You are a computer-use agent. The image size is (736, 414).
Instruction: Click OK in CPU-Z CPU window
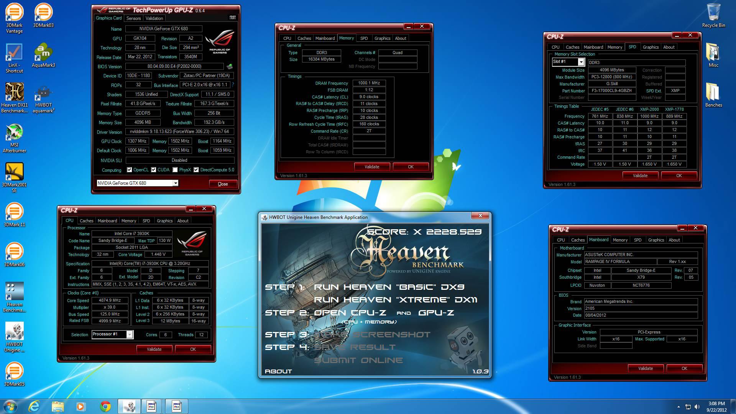(x=193, y=349)
